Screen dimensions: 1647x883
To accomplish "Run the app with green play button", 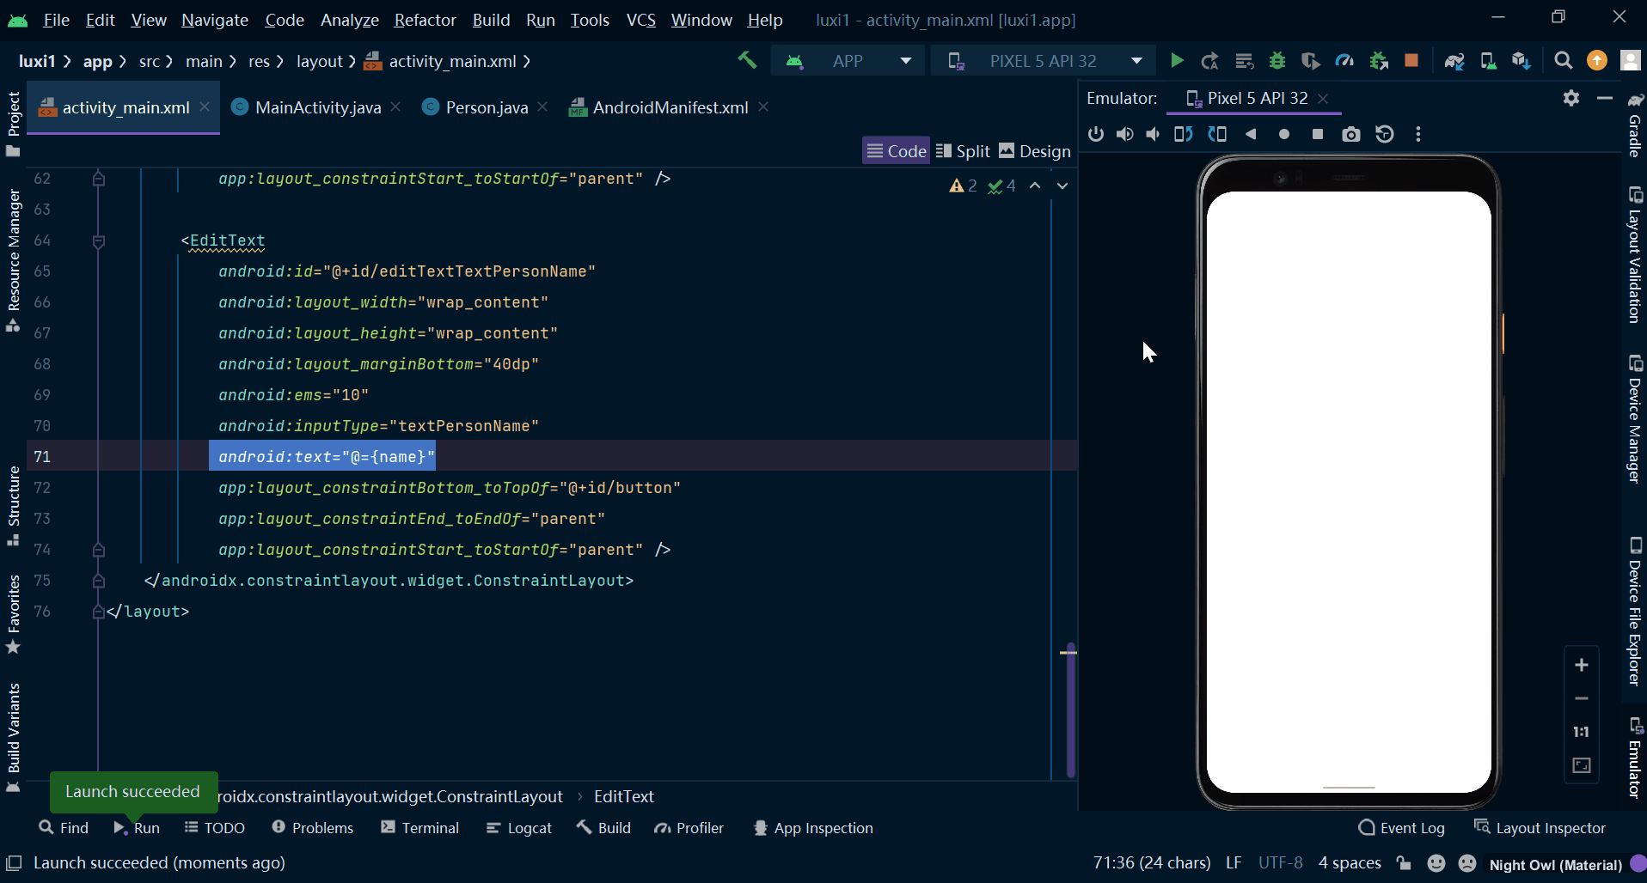I will 1177,60.
